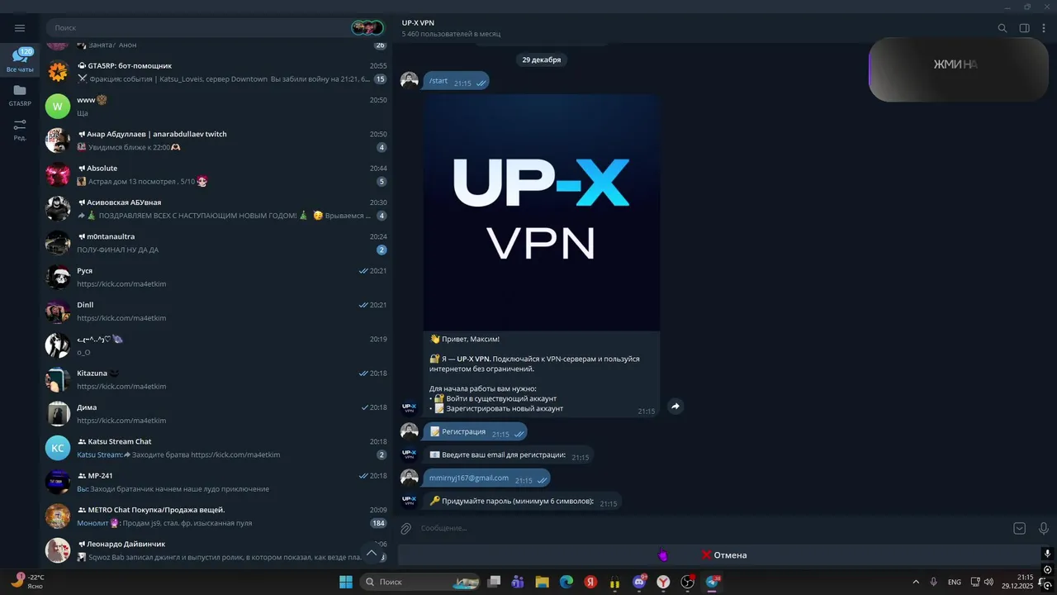Screen dimensions: 1057x595
Task: Open the Ред. folder edit settings
Action: [x=20, y=130]
